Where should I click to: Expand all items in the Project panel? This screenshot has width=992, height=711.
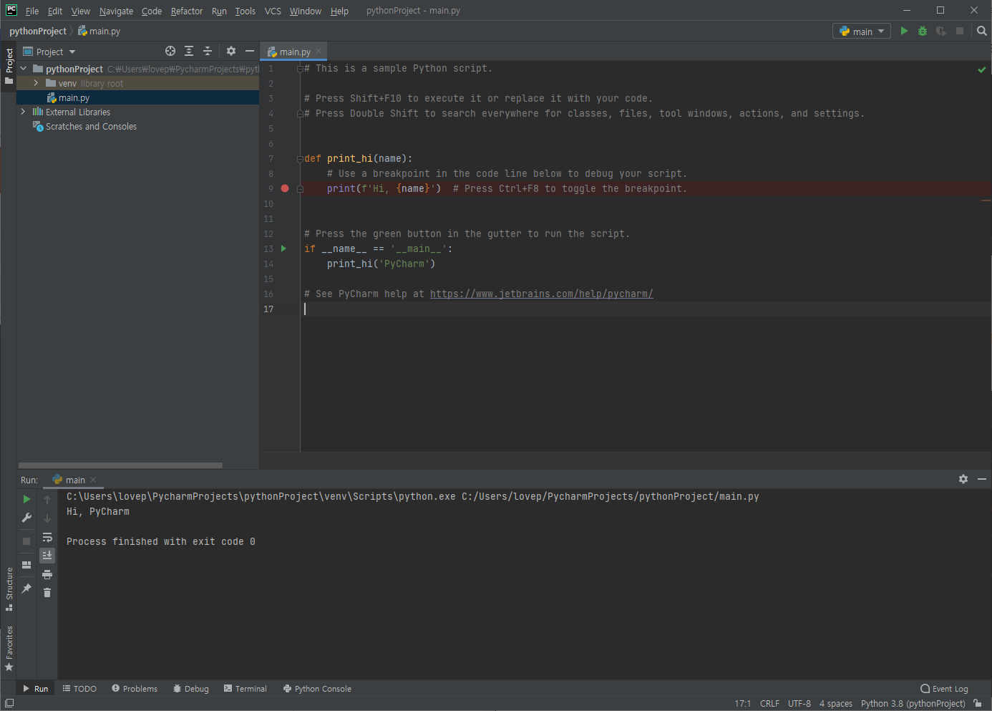pos(189,51)
